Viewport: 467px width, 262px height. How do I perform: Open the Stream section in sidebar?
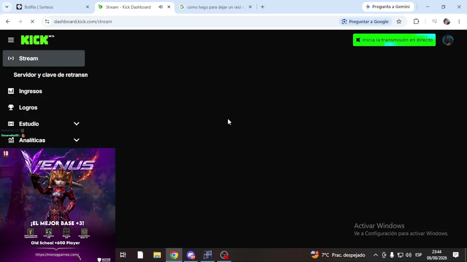pos(44,58)
